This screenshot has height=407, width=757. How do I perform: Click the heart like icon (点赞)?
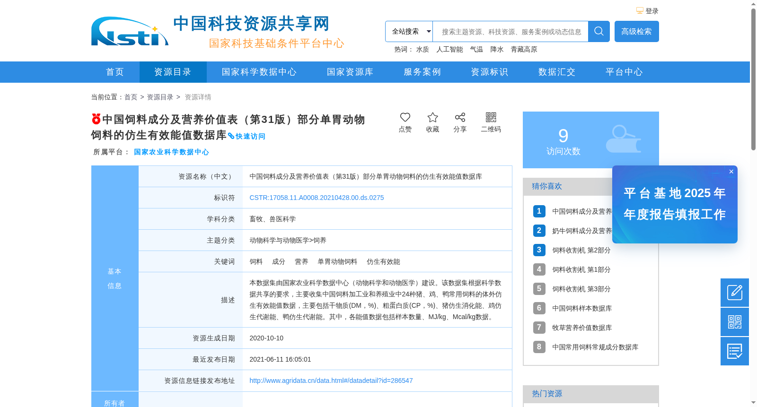tap(405, 117)
